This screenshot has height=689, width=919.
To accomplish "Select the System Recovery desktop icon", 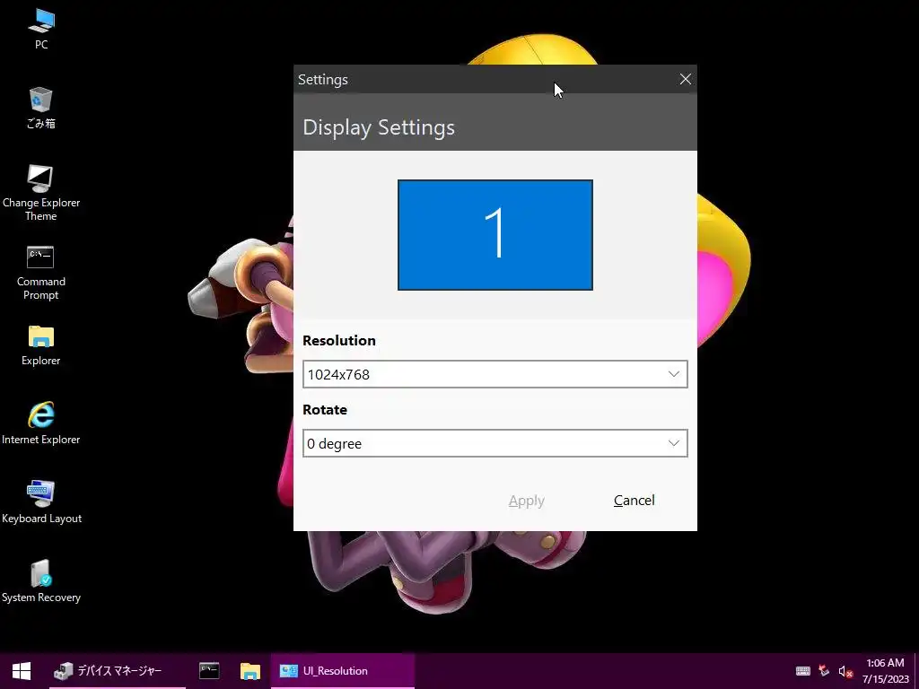I will 41,581.
